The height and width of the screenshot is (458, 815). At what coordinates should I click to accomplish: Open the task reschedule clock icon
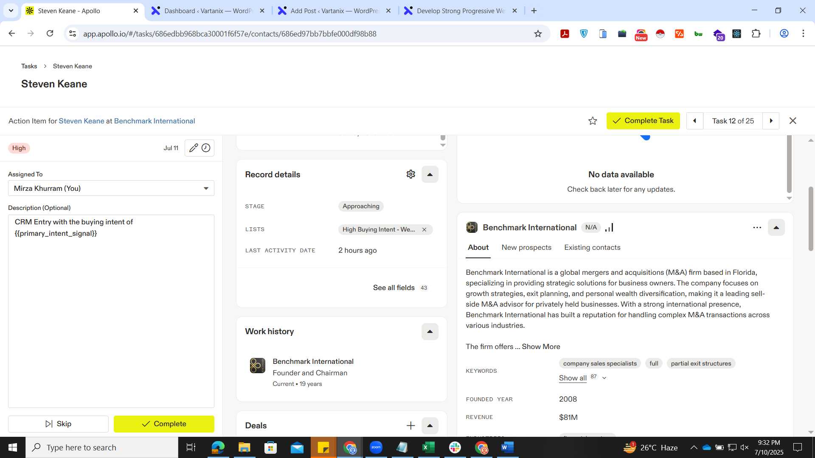206,148
